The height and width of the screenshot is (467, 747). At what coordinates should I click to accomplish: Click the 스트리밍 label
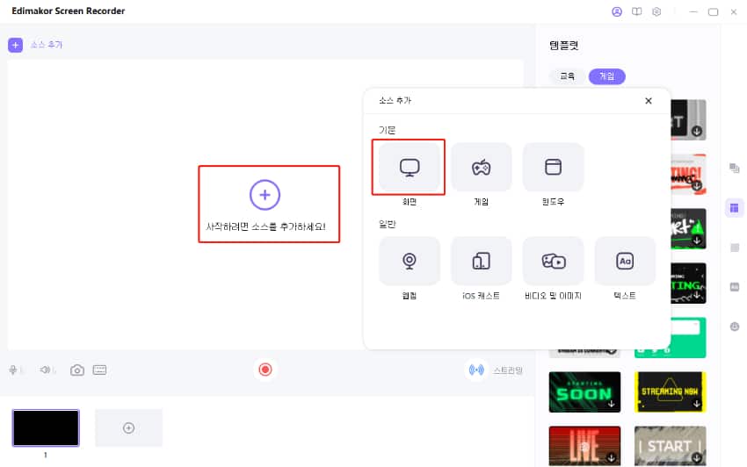point(508,370)
